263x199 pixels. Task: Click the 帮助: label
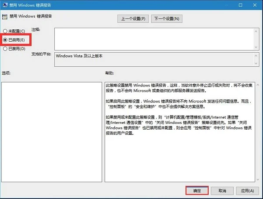109,73
